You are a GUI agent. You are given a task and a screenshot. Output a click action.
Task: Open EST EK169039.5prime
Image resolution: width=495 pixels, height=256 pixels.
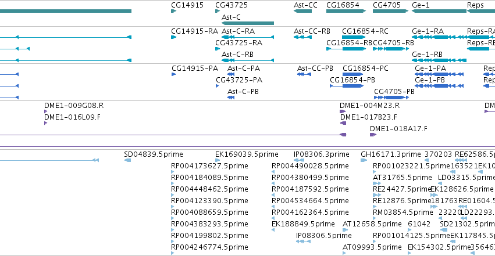(x=247, y=154)
